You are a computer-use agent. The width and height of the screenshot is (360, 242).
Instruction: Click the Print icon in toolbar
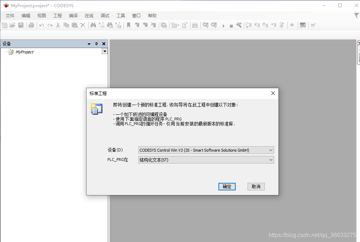pyautogui.click(x=31, y=25)
